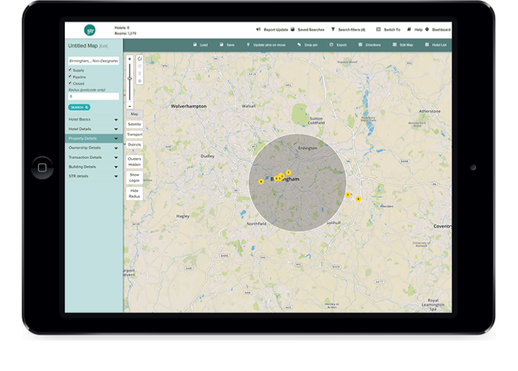Toggle the Pipeline checkbox
The height and width of the screenshot is (371, 518).
[70, 76]
